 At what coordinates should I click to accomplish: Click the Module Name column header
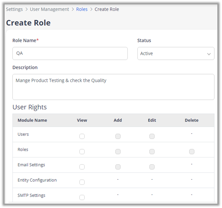(32, 120)
